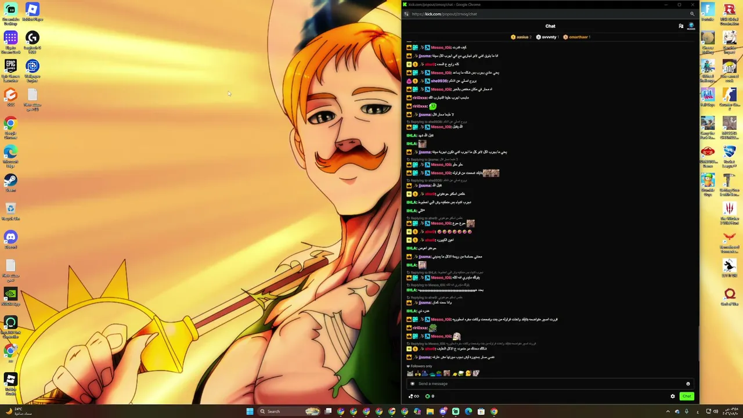Screen dimensions: 743x418
Task: Open the Recycle Bin
Action: [10, 211]
